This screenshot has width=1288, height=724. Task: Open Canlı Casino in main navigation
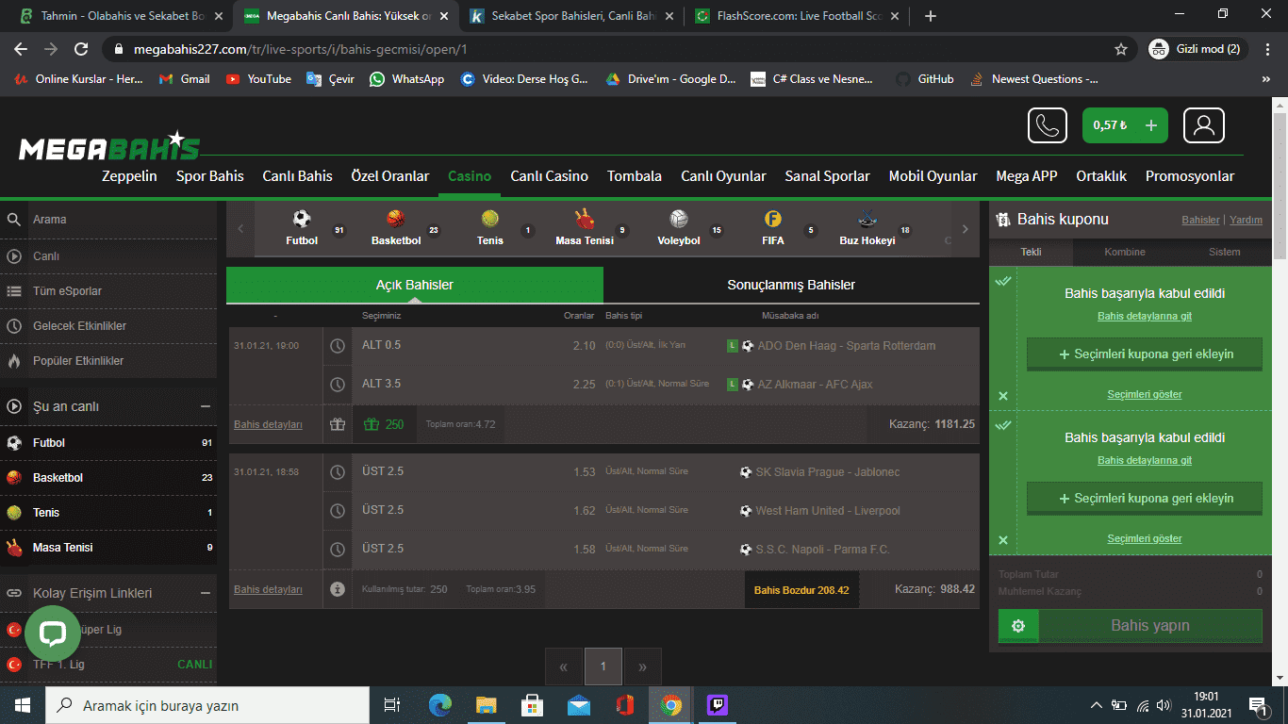(x=549, y=176)
